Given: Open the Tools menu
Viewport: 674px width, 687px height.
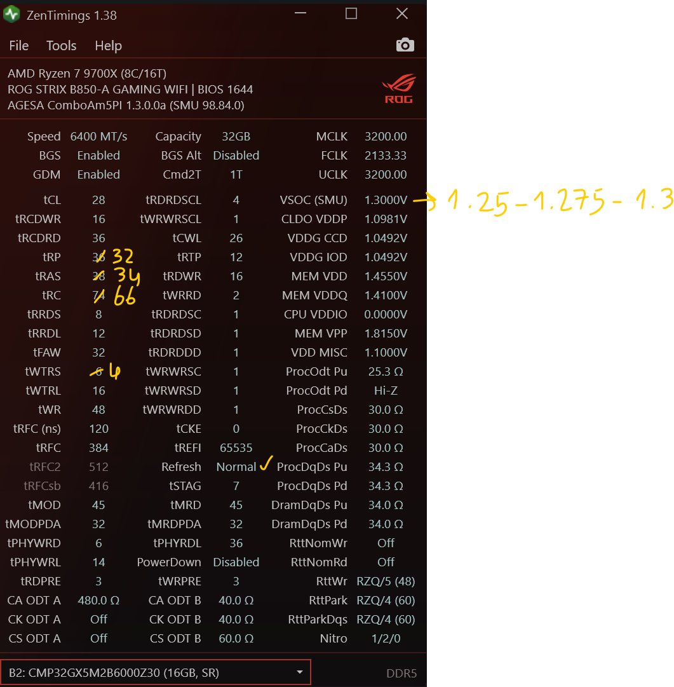Looking at the screenshot, I should point(62,46).
